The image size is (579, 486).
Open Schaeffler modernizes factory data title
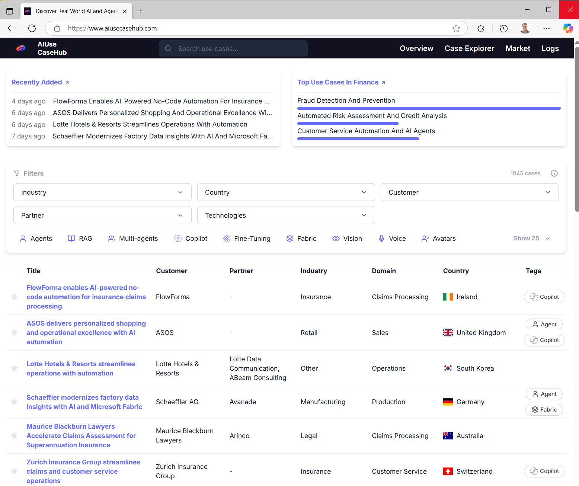pos(84,402)
